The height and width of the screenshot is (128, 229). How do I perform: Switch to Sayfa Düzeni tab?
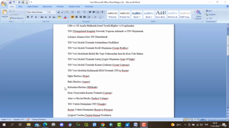[33, 6]
